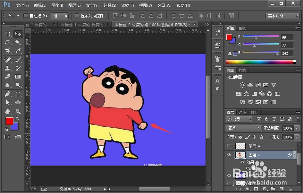Select the Path Selection tool
The image size is (303, 193).
coord(7,102)
